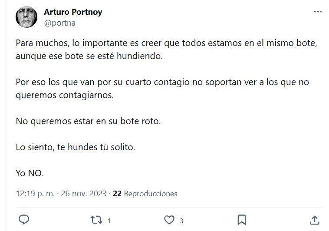Click the display name Arturo Portnoy

coord(73,12)
